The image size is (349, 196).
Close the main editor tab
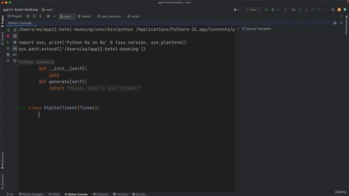coord(74,16)
